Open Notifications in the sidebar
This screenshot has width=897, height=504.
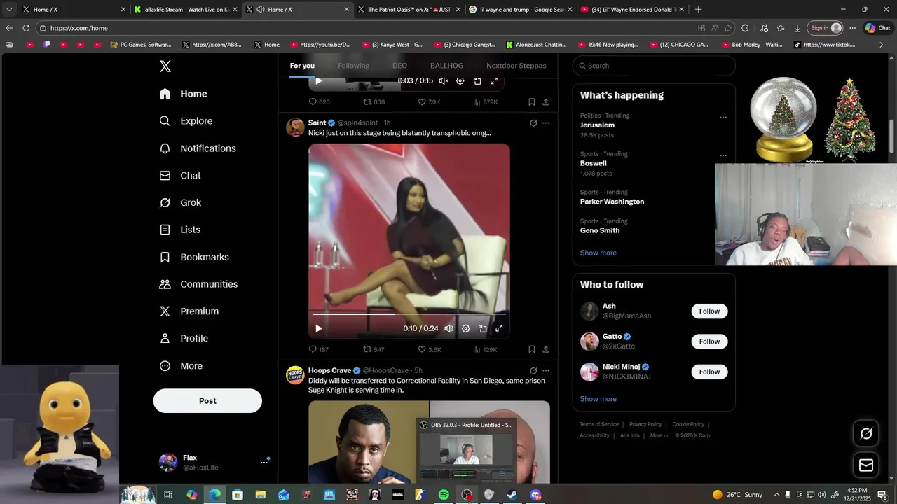point(197,148)
